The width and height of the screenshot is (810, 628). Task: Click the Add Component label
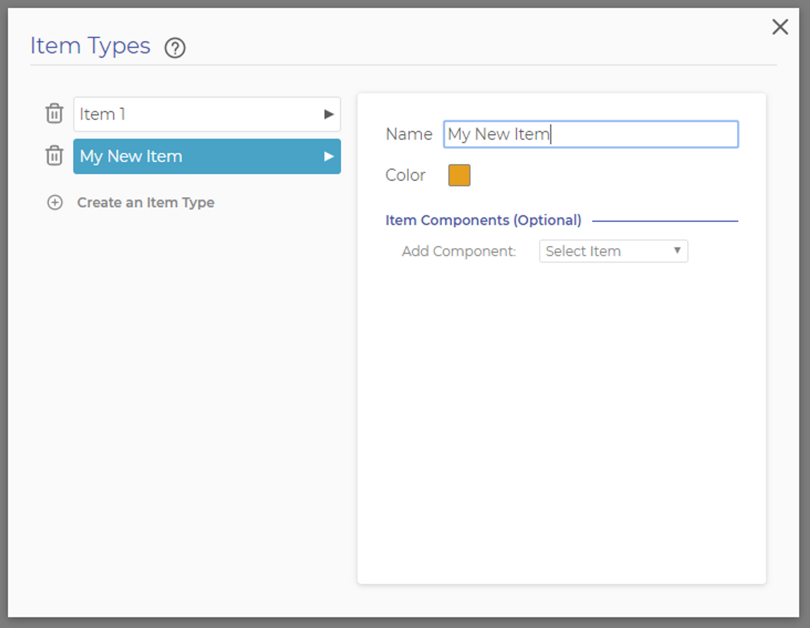pos(459,251)
